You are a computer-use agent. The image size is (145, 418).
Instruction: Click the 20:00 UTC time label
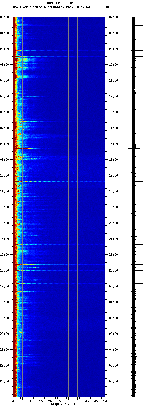[x=113, y=223]
